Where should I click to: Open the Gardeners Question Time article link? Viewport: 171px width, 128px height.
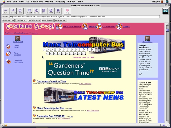51,81
